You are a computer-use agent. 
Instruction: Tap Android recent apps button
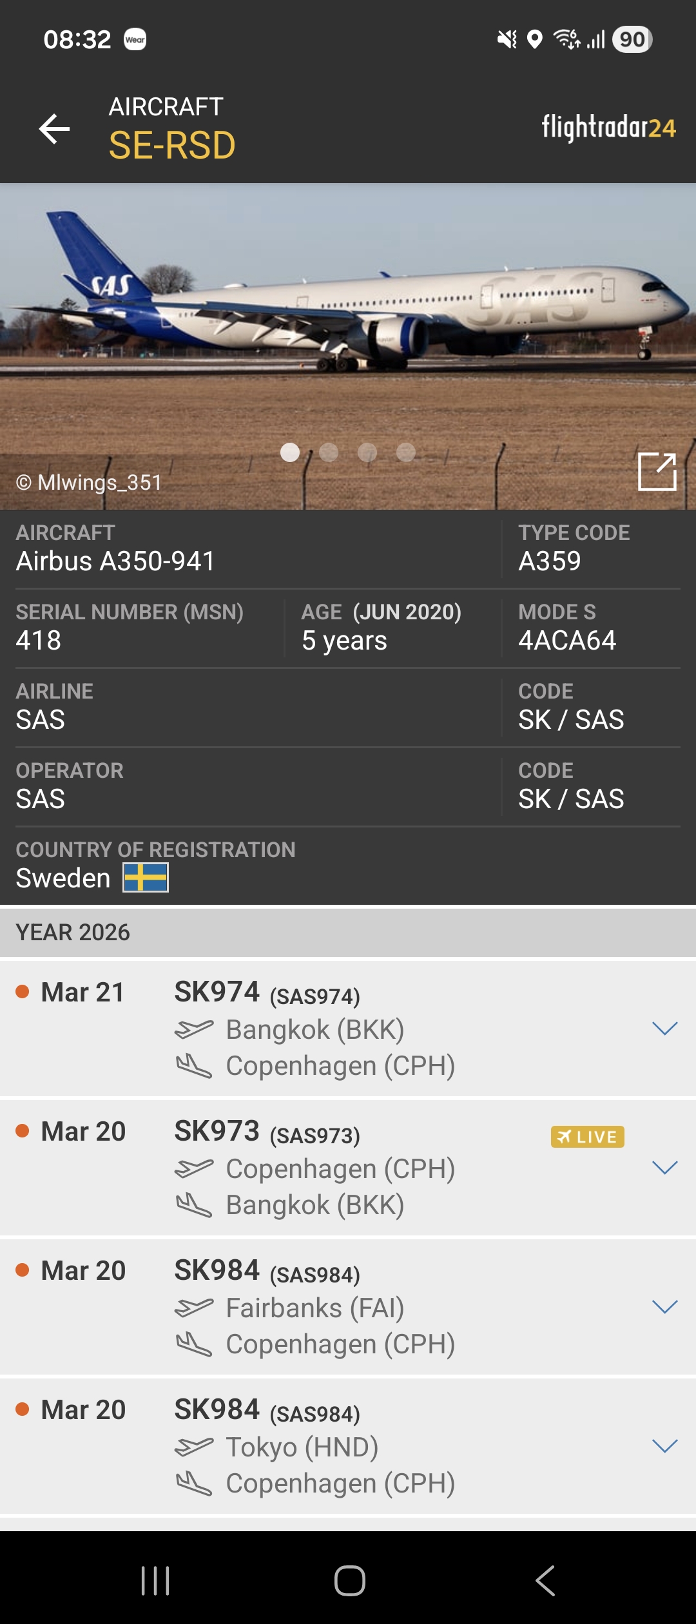(155, 1580)
